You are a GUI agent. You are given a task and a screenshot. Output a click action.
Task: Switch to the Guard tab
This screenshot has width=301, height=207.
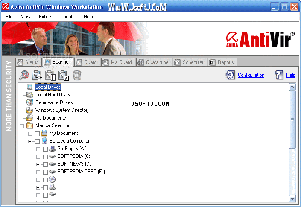[88, 62]
